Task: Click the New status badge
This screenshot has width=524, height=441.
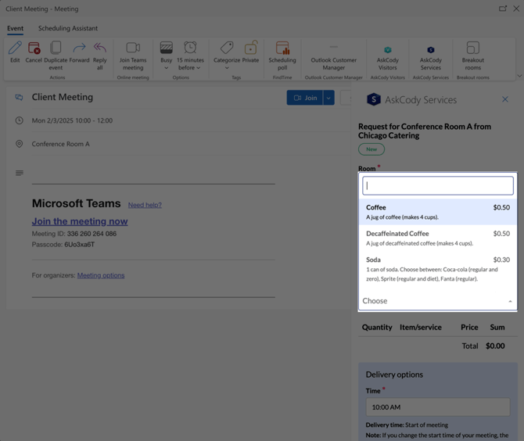Action: click(371, 149)
